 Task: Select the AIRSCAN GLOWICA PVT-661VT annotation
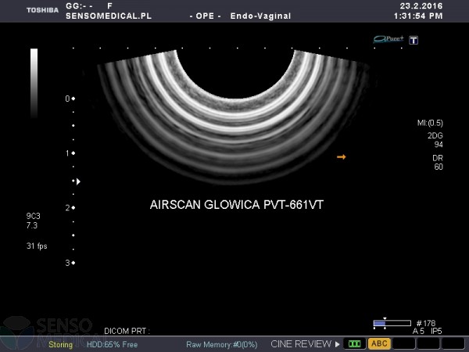pyautogui.click(x=236, y=204)
